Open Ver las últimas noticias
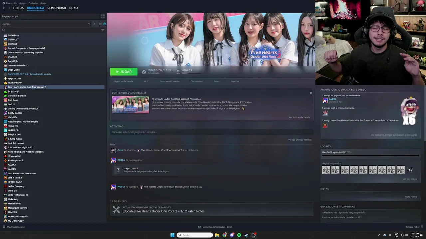Viewport: 426px width, 239px height. [300, 140]
